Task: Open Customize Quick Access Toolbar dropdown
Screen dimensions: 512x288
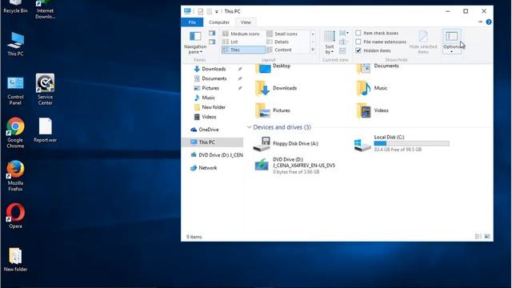Action: 217,12
